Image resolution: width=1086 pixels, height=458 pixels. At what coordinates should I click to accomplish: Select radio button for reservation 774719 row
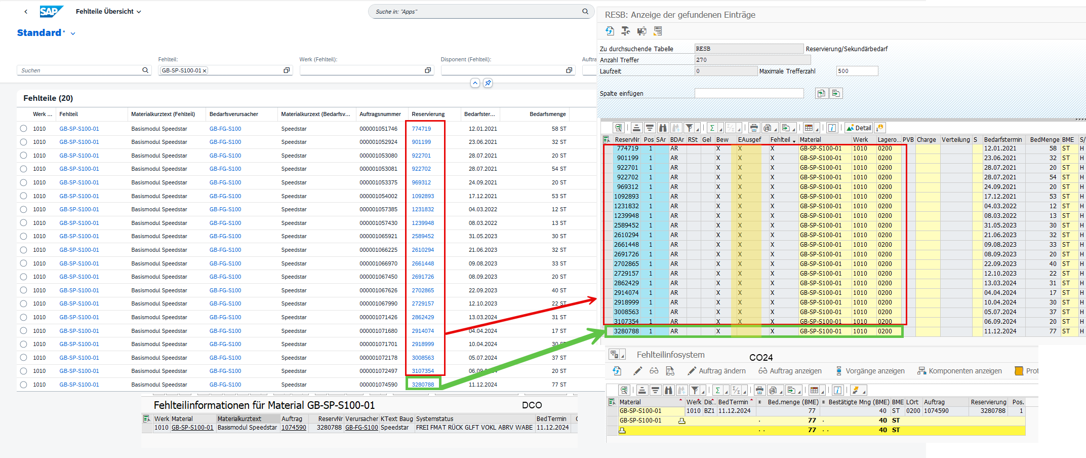[23, 129]
